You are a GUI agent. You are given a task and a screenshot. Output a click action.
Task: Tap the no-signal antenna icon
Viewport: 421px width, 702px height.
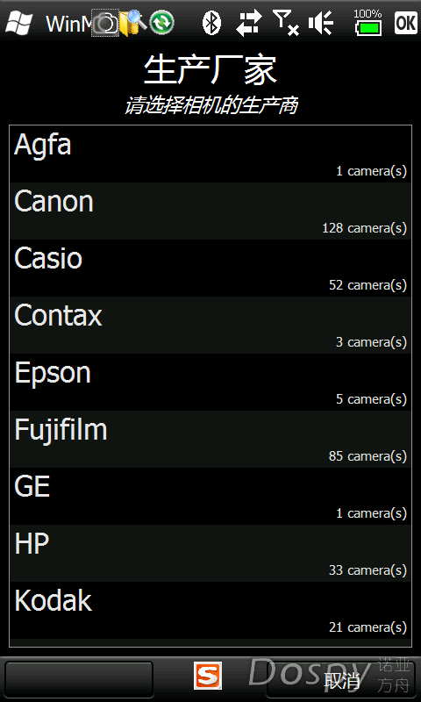(x=285, y=24)
